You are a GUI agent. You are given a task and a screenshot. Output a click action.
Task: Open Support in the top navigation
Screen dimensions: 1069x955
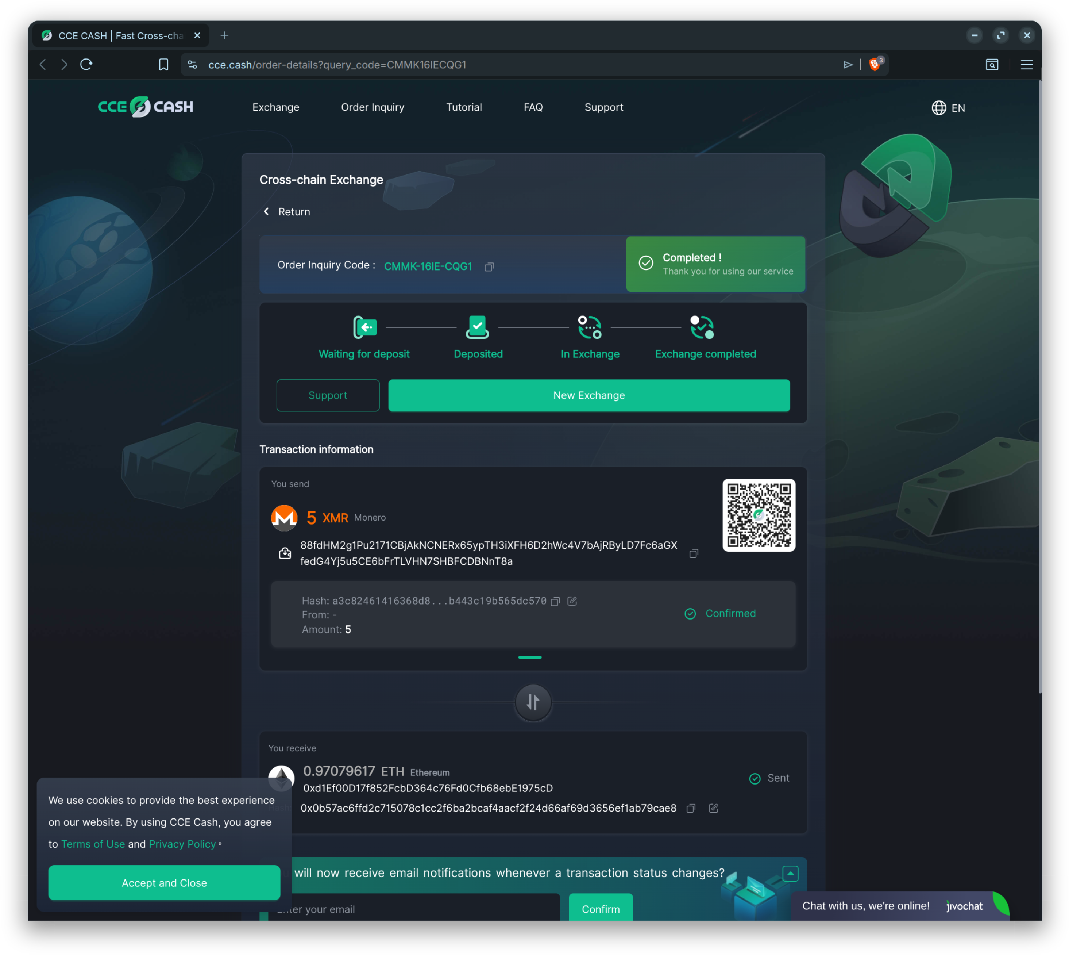pos(604,107)
